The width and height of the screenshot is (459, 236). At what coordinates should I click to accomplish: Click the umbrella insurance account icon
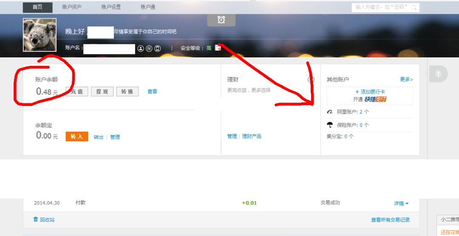330,125
